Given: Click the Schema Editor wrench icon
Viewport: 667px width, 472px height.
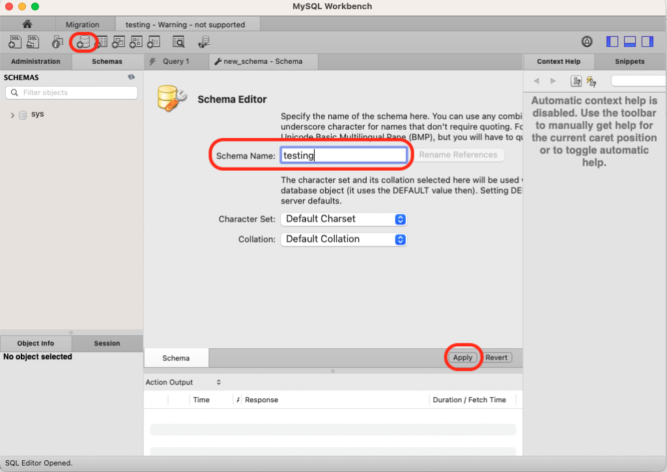Looking at the screenshot, I should click(171, 98).
